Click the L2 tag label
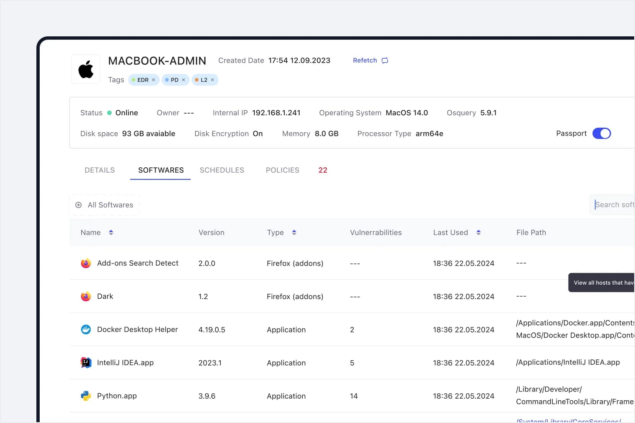635x423 pixels. (204, 80)
